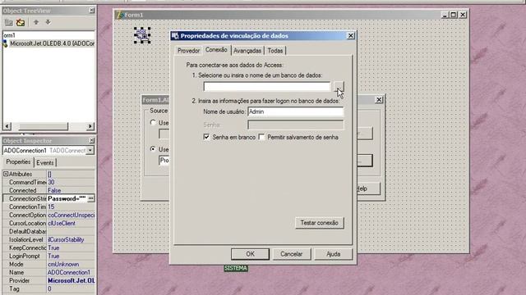
Task: Click the CursorLocation value clUseClient
Action: click(x=71, y=223)
